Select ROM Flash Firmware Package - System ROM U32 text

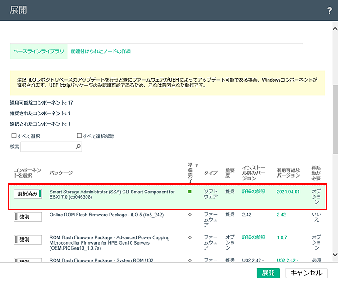coord(101,260)
